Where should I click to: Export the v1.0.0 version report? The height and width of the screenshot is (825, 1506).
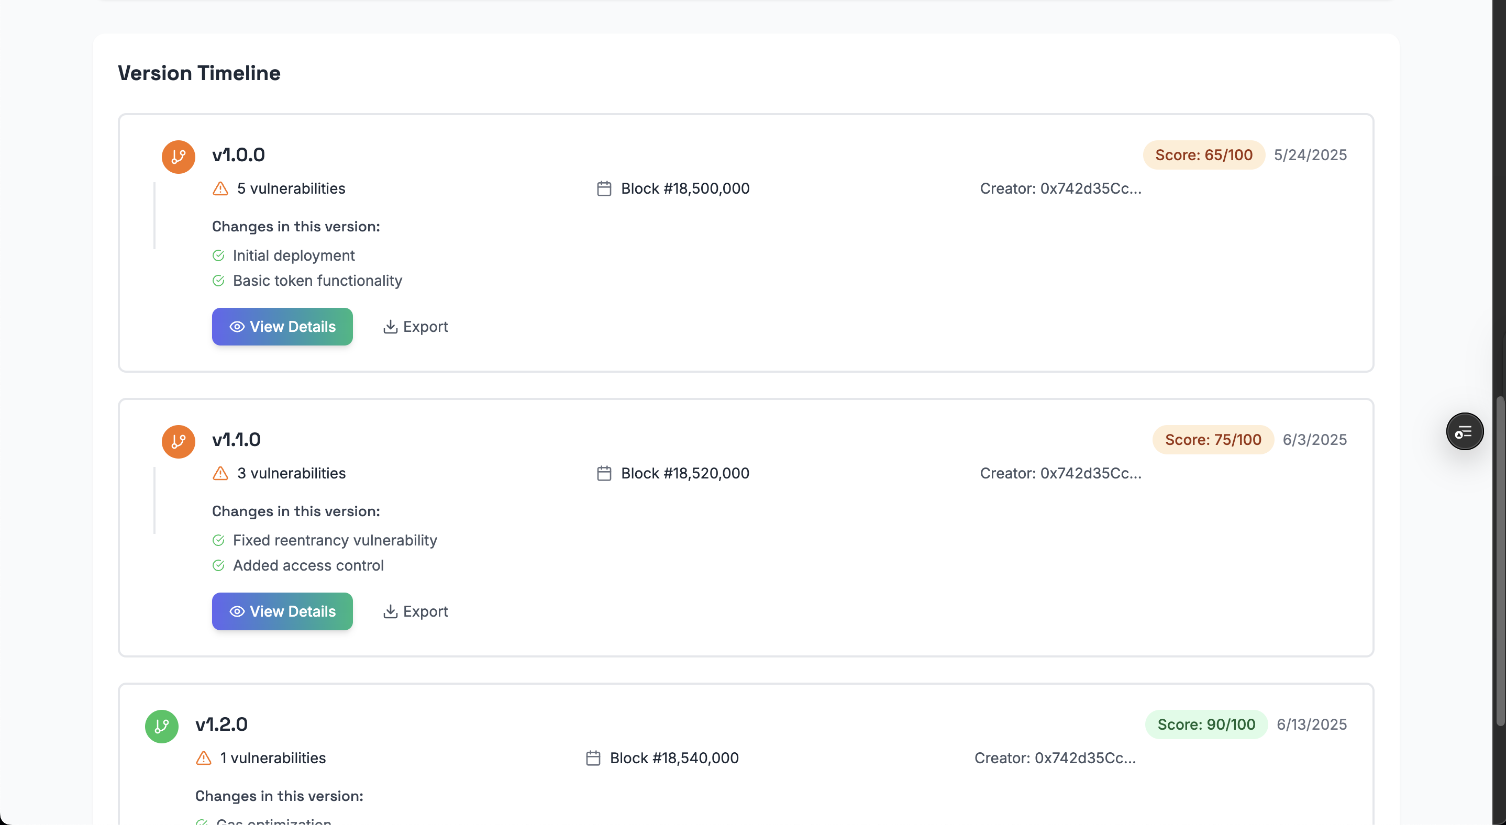tap(416, 327)
